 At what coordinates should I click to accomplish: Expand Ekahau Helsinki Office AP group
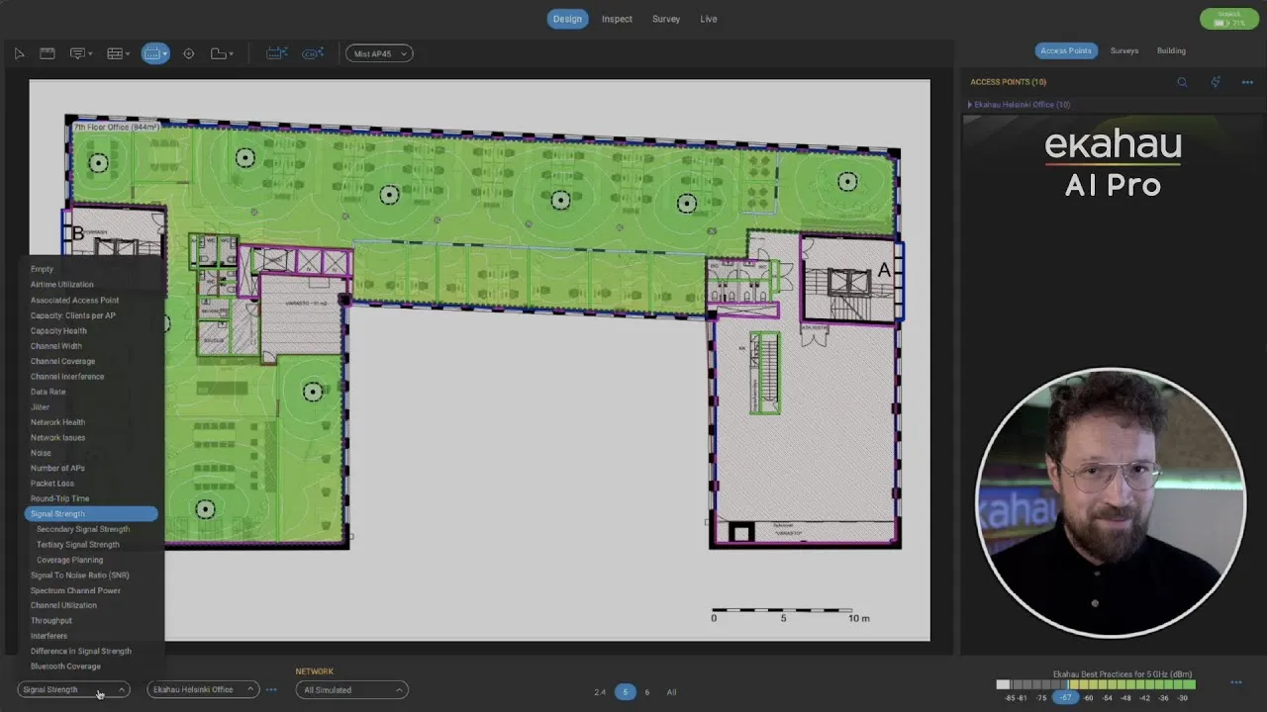point(970,104)
